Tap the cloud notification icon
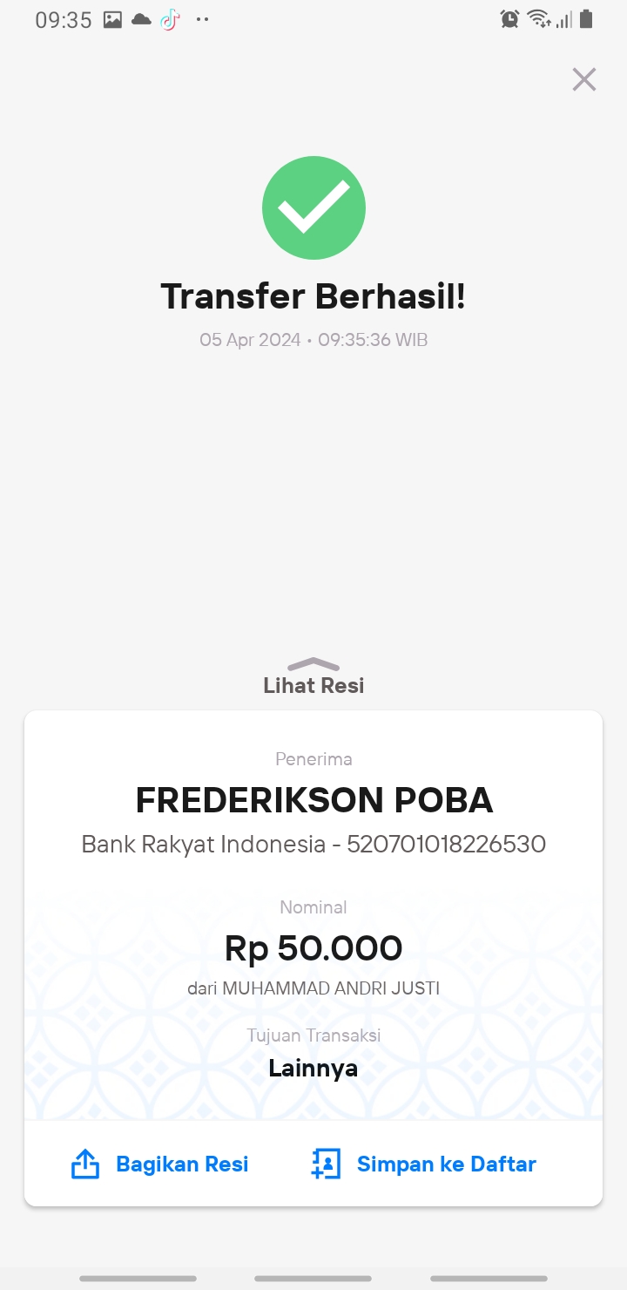The width and height of the screenshot is (627, 1290). 141,19
